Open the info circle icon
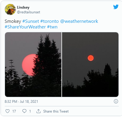The image size is (122, 117). [x=116, y=101]
